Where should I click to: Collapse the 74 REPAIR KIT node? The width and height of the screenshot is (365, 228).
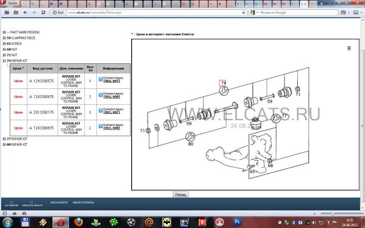pos(4,61)
